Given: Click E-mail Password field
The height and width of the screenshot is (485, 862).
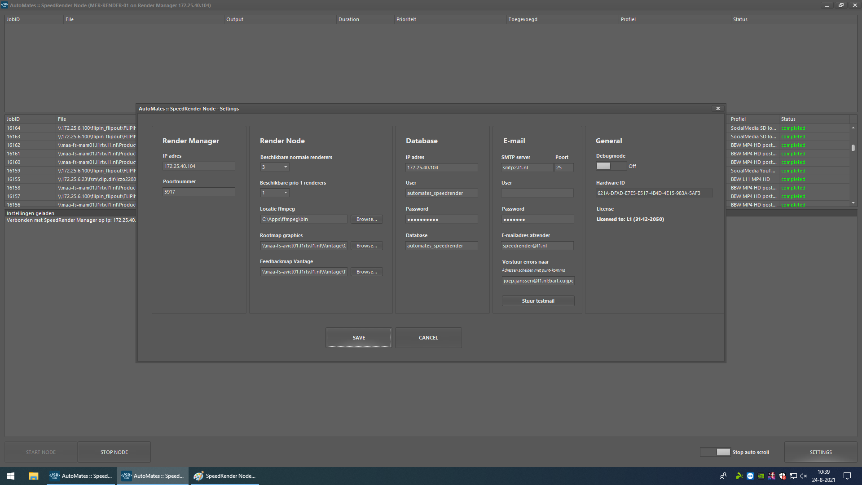Looking at the screenshot, I should [x=537, y=219].
